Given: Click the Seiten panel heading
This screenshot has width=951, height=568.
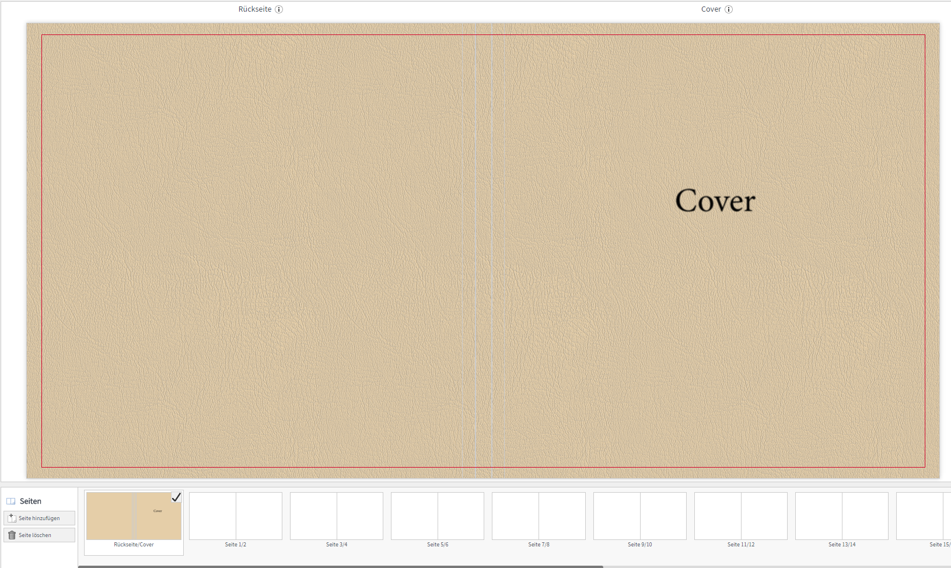Looking at the screenshot, I should pyautogui.click(x=30, y=501).
